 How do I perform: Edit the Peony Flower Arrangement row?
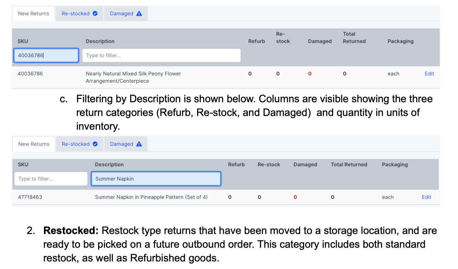(429, 73)
